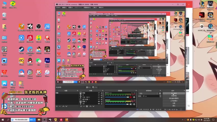Toggle visibility of the 窗口采集 3 source
217x122 pixels.
coord(99,99)
